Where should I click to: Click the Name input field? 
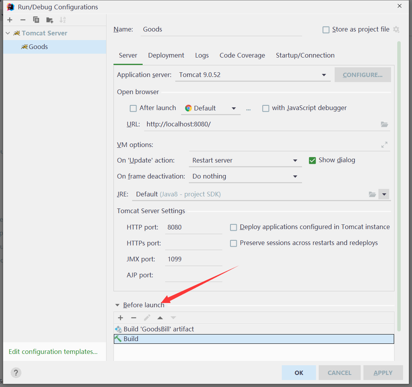pos(221,30)
